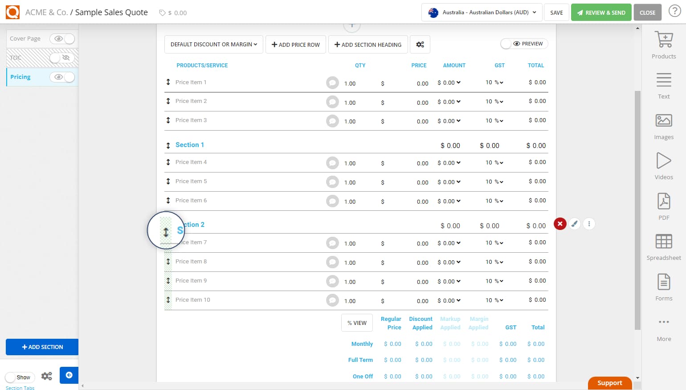This screenshot has height=390, width=686.
Task: Open the three-dot menu beside Section 2
Action: [589, 224]
